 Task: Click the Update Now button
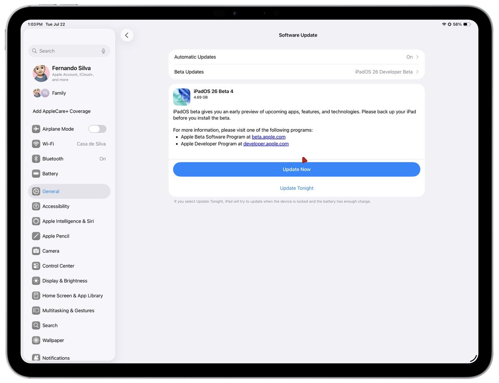click(x=296, y=169)
